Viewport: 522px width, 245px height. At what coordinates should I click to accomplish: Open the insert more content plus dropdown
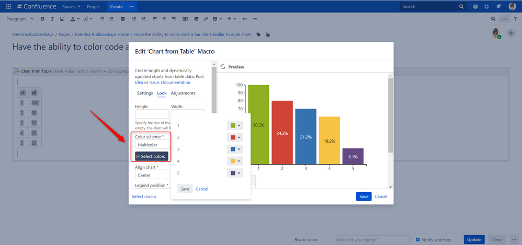click(x=231, y=19)
